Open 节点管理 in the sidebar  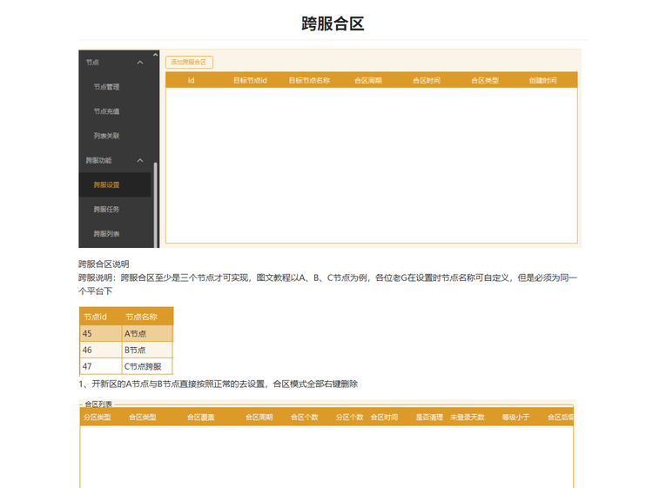click(x=106, y=87)
